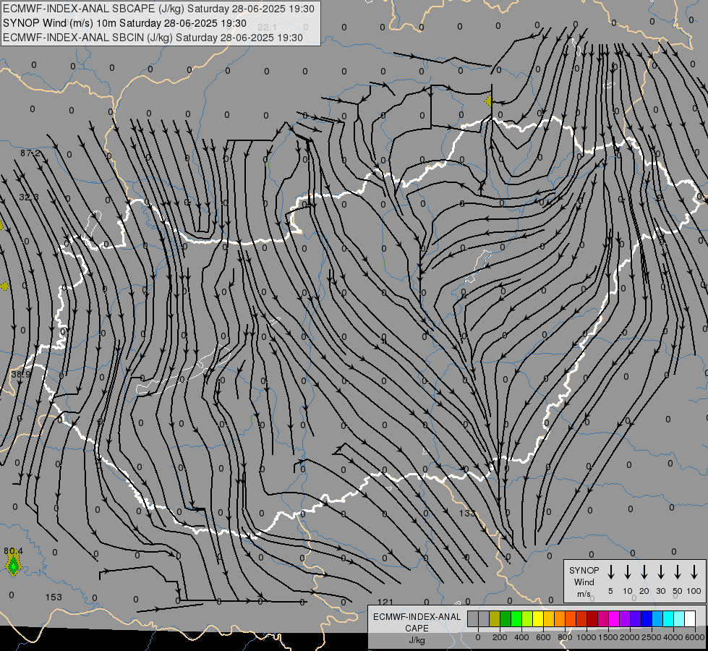
Task: Click the 153 value on the map
Action: pyautogui.click(x=54, y=597)
